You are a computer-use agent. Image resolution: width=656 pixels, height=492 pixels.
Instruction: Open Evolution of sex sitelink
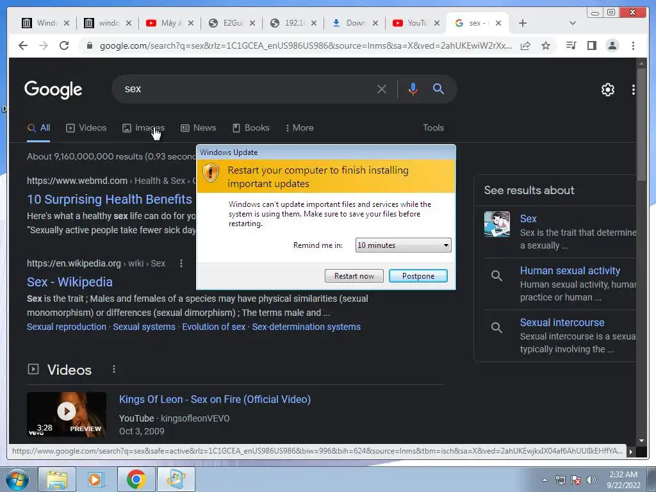(x=214, y=327)
